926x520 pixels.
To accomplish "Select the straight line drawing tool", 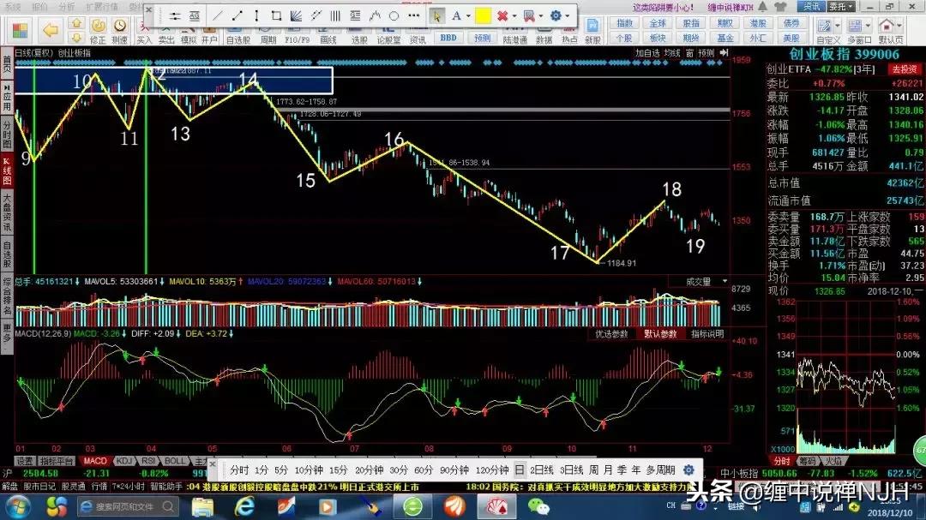I will coord(217,16).
